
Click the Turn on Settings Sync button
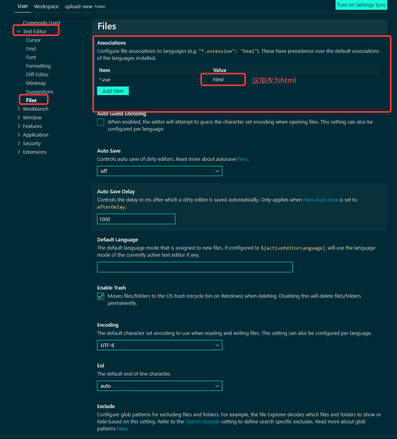[x=361, y=5]
